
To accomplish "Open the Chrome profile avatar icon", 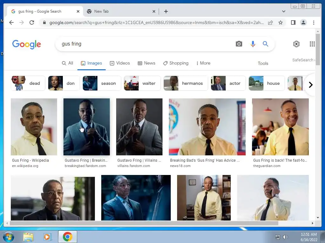I will (x=303, y=22).
